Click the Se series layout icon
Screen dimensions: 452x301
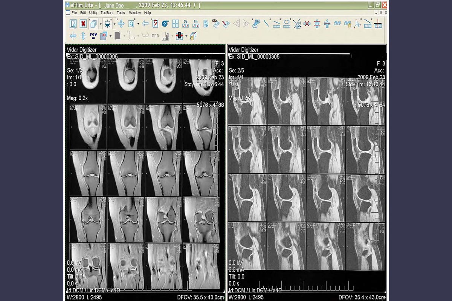pos(185,24)
